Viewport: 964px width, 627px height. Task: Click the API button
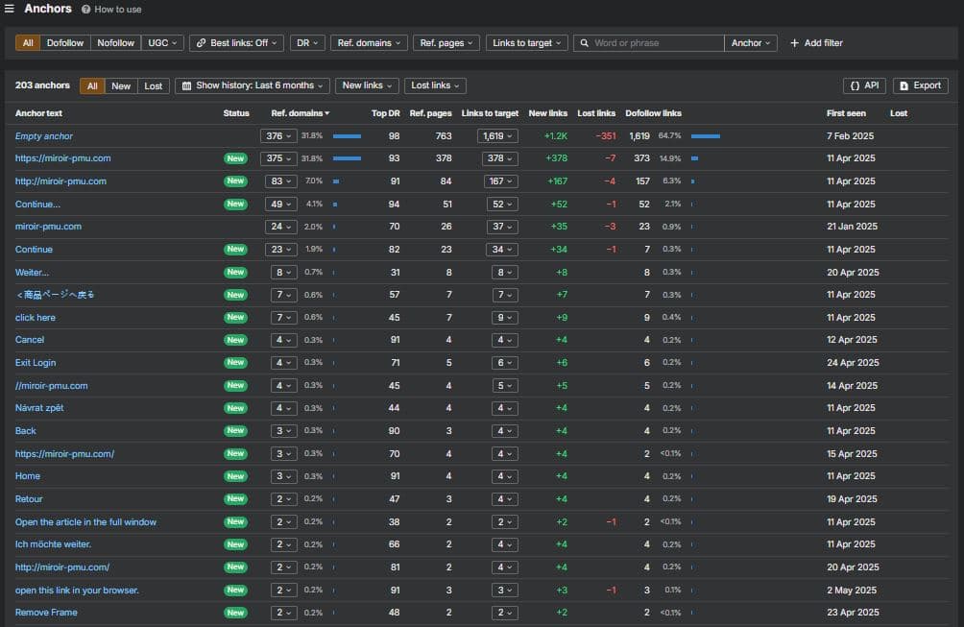(x=864, y=85)
